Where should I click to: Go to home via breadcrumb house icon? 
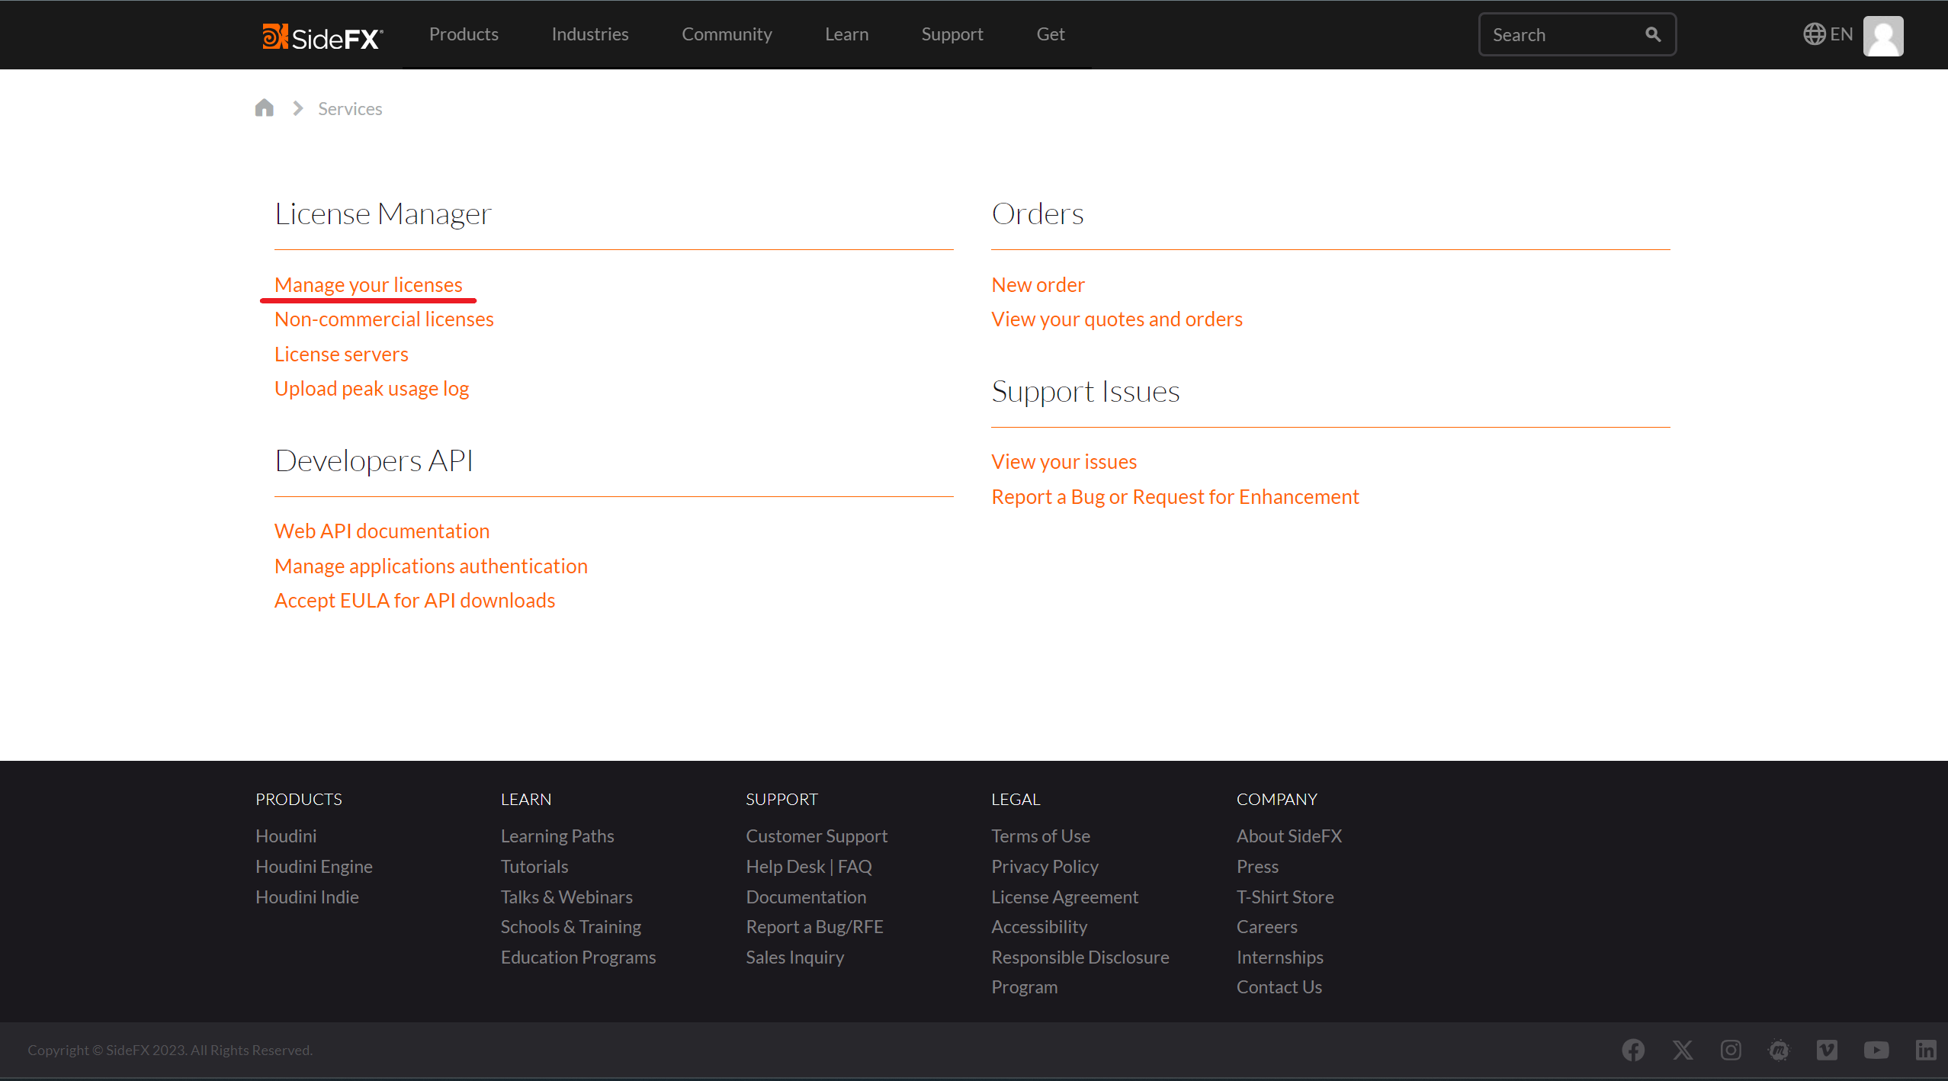click(264, 107)
